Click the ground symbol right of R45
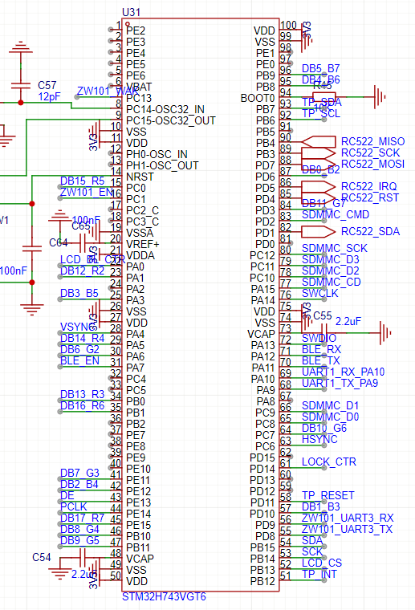415x610 pixels. coord(379,97)
